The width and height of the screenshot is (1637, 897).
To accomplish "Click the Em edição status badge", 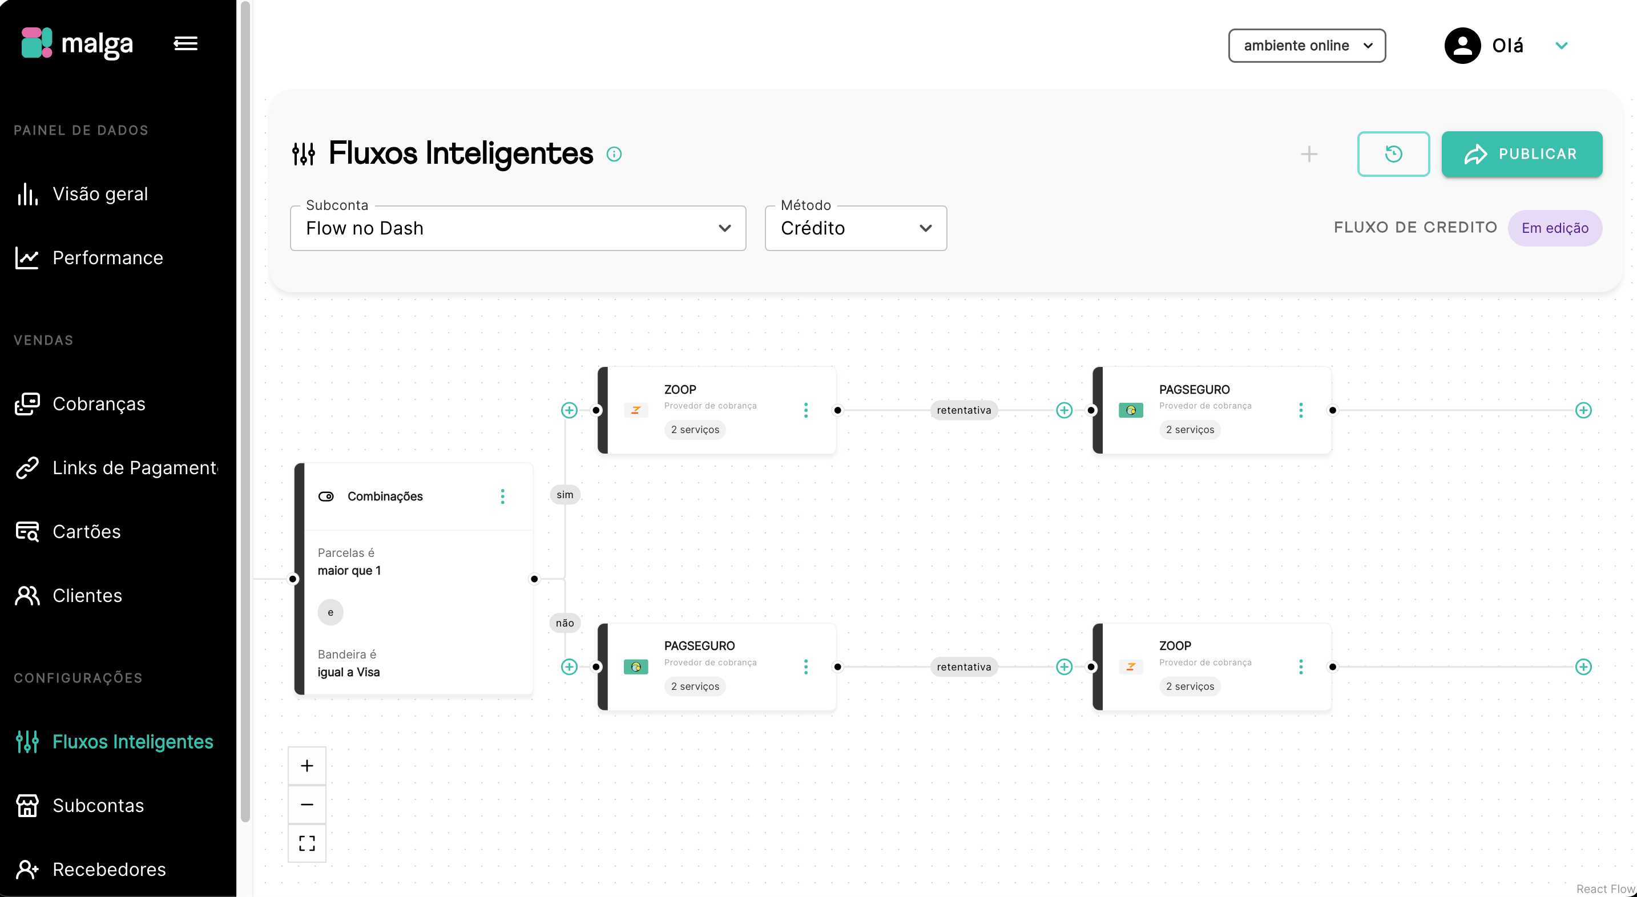I will tap(1554, 228).
